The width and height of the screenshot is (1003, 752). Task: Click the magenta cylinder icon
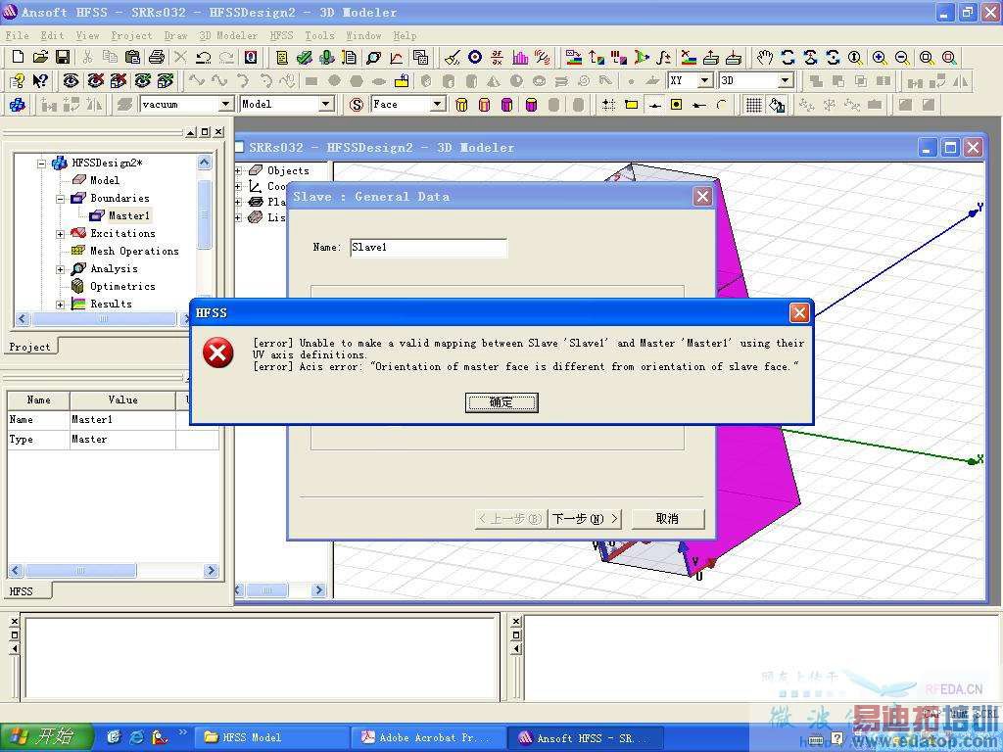[x=507, y=104]
